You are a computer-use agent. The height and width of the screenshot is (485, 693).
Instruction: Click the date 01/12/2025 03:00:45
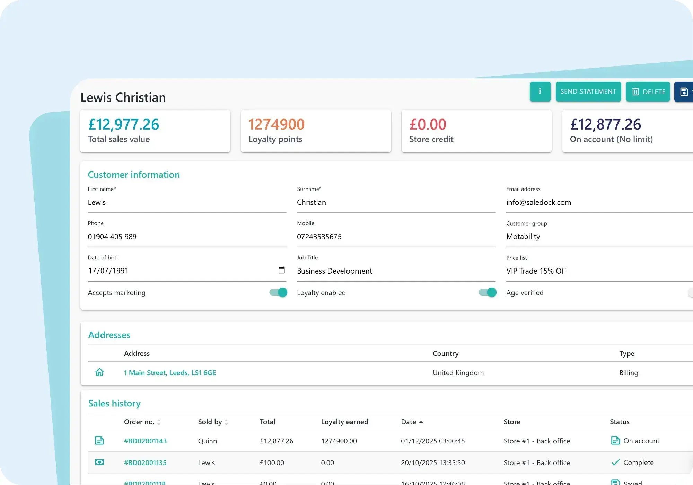click(x=433, y=441)
